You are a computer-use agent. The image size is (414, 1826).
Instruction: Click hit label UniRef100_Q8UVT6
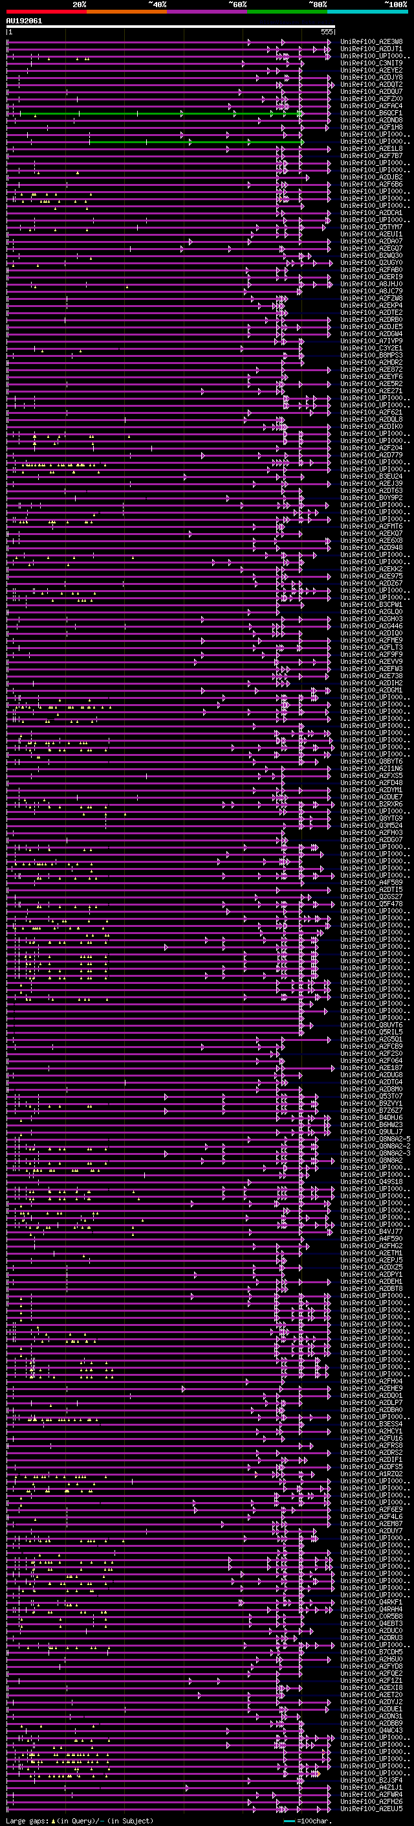tap(371, 1025)
